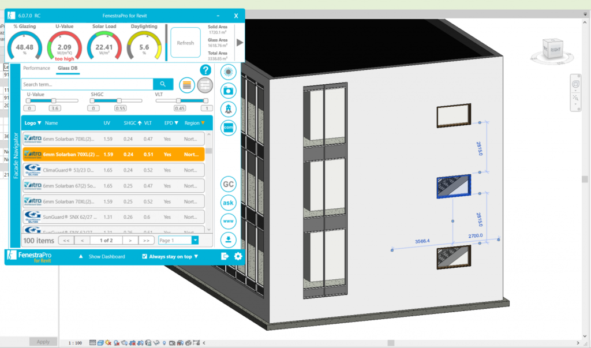Viewport: 591px width, 348px height.
Task: Switch to the Performance tab
Action: point(36,68)
